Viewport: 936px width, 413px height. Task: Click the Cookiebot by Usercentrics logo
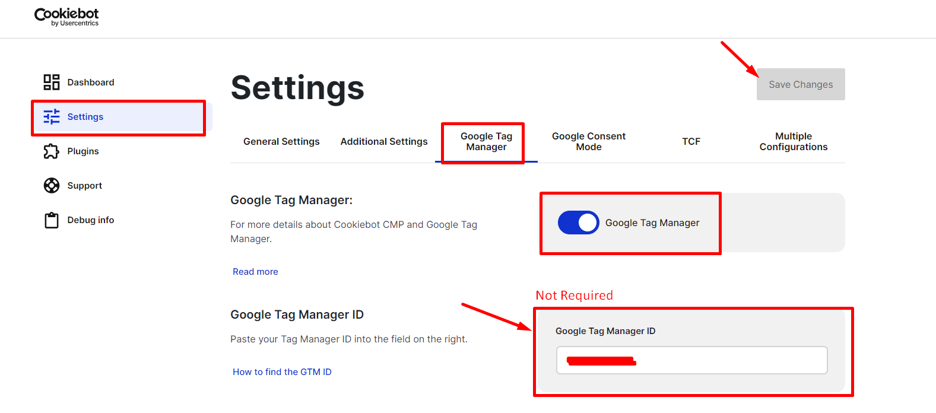66,17
